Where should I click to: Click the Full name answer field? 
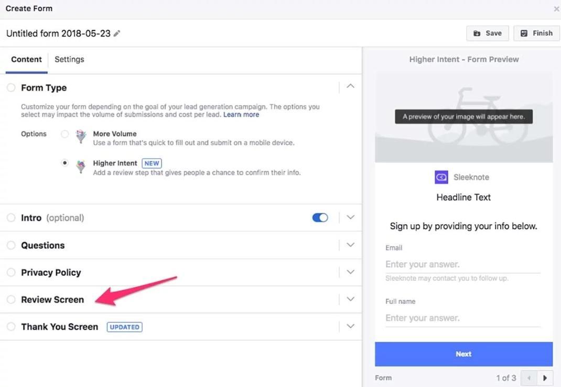pyautogui.click(x=463, y=318)
